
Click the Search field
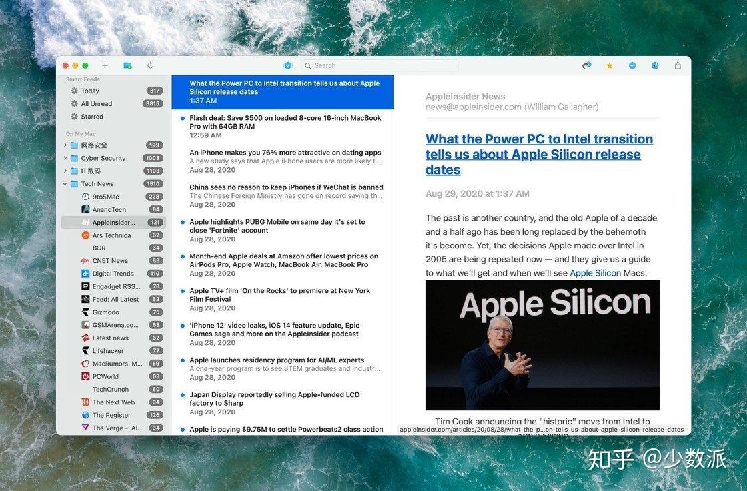[380, 65]
